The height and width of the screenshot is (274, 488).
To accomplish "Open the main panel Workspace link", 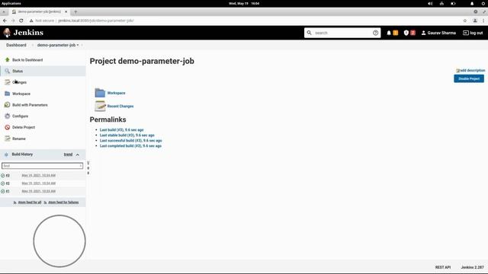I will coord(116,93).
